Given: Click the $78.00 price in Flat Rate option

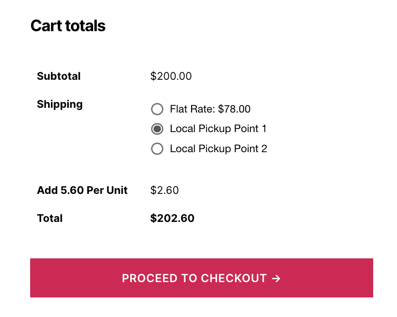Looking at the screenshot, I should (x=234, y=109).
